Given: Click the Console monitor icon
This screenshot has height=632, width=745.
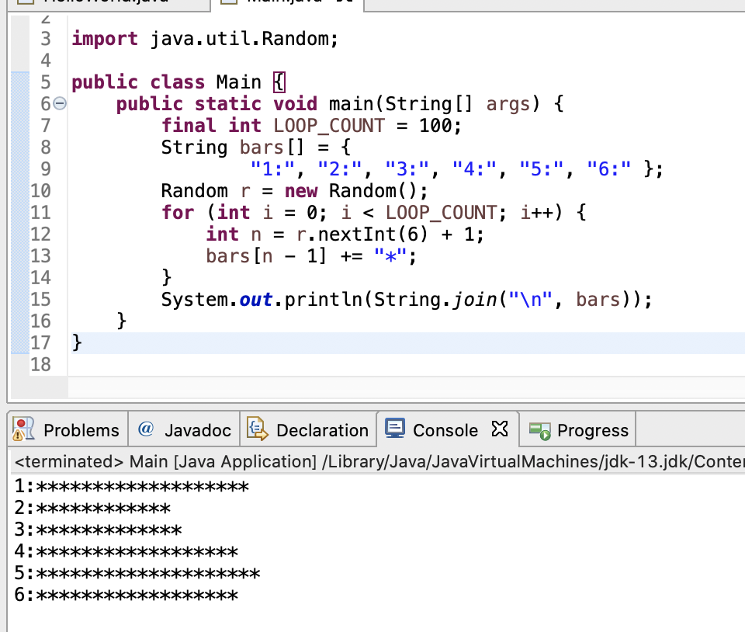Looking at the screenshot, I should point(395,428).
